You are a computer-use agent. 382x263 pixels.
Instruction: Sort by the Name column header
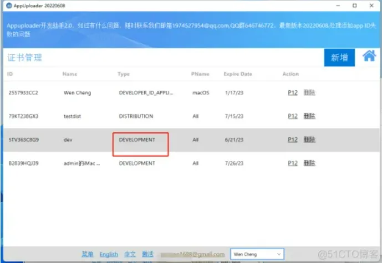(x=70, y=74)
